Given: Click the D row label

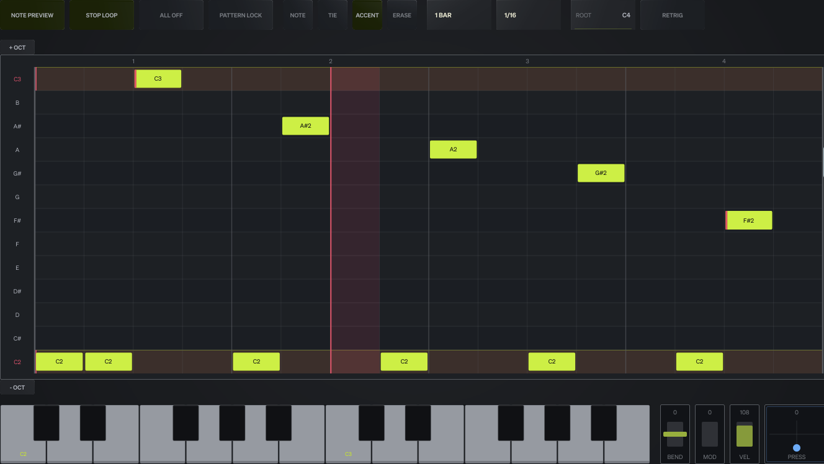Looking at the screenshot, I should [x=17, y=315].
